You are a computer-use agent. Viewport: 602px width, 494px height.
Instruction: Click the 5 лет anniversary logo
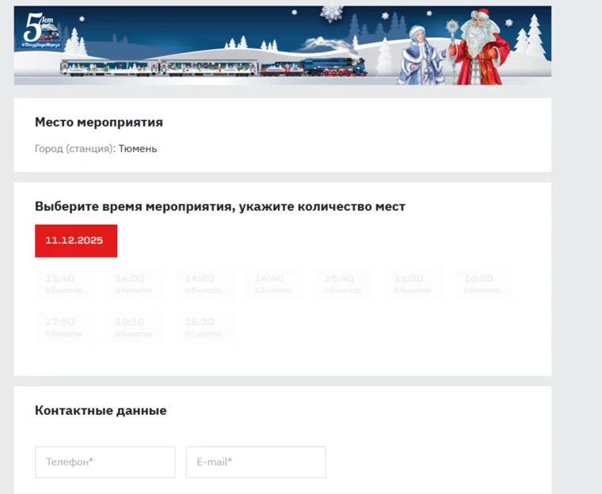(40, 31)
